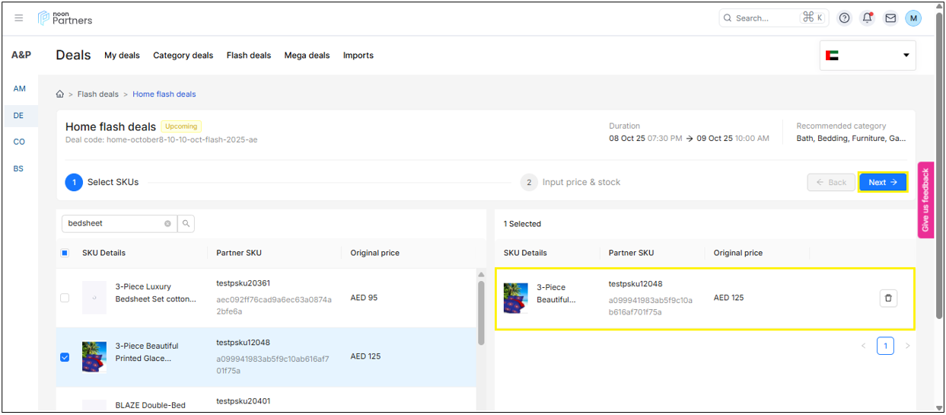Open the Mega deals tab

click(307, 56)
